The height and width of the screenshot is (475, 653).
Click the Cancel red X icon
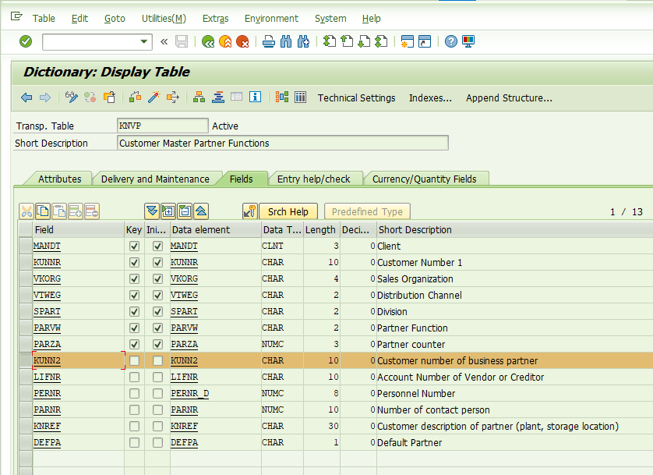pos(242,43)
